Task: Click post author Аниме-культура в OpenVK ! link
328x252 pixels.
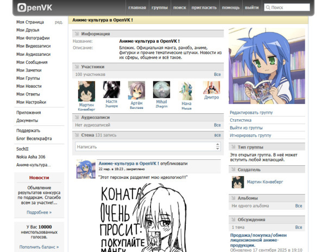Action: click(129, 164)
